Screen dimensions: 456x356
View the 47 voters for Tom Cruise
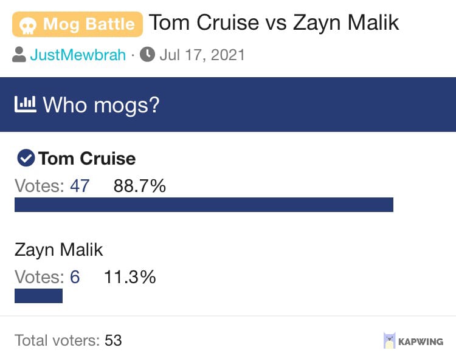tap(80, 186)
